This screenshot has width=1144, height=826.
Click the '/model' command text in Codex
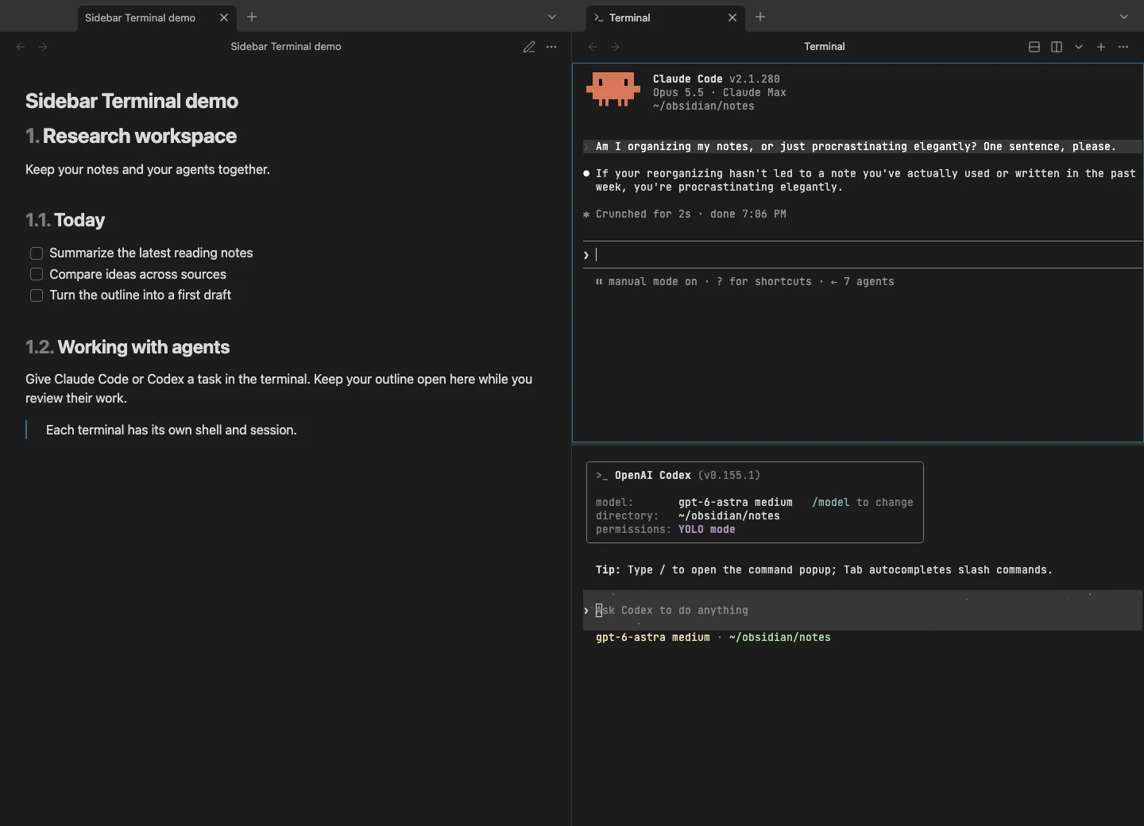pyautogui.click(x=831, y=502)
